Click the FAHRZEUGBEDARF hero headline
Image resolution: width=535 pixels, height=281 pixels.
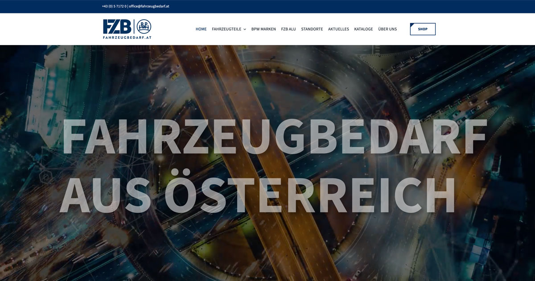[273, 137]
